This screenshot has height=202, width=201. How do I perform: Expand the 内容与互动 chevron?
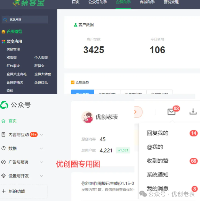click(41, 135)
